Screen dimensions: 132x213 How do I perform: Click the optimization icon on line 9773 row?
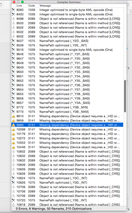(x=13, y=112)
